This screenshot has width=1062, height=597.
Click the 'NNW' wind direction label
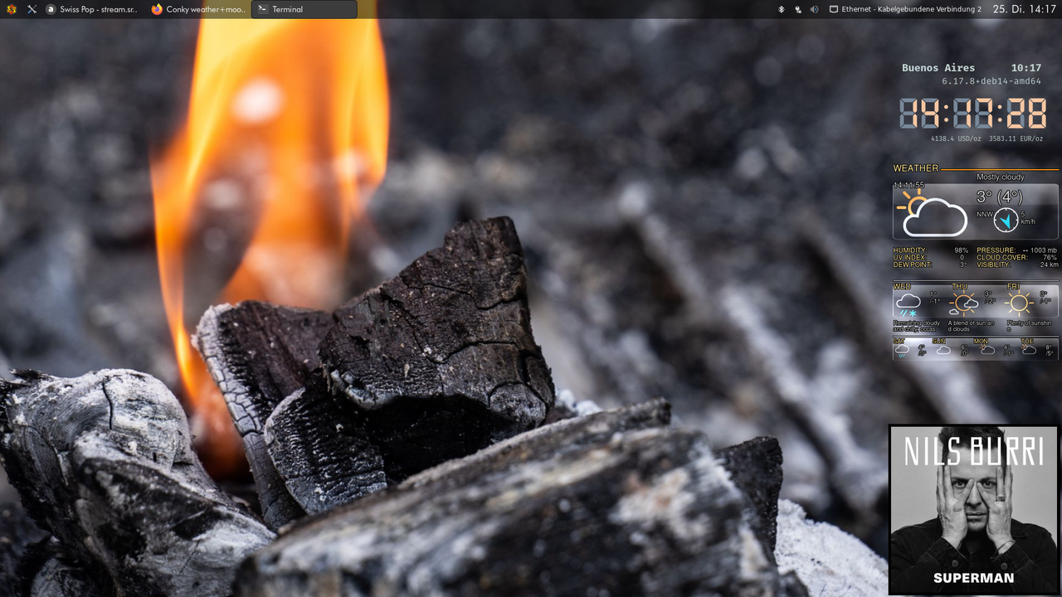click(x=984, y=214)
